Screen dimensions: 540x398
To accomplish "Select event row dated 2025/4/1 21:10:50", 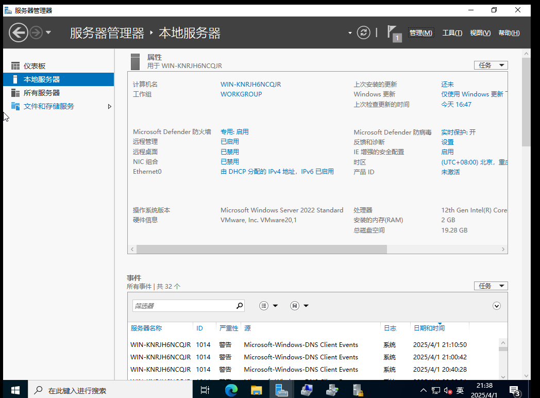I will (313, 344).
